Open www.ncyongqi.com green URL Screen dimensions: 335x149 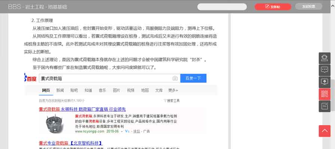(90, 131)
